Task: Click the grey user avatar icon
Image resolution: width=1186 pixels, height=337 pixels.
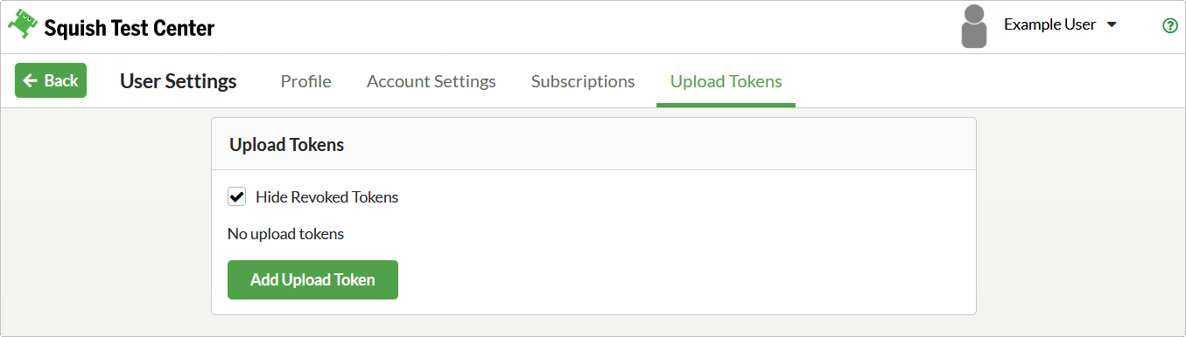Action: coord(974,26)
